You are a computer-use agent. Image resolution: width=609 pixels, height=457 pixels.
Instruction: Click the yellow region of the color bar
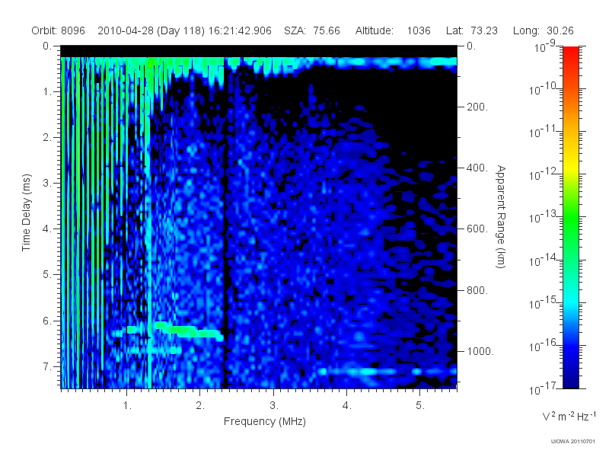570,165
